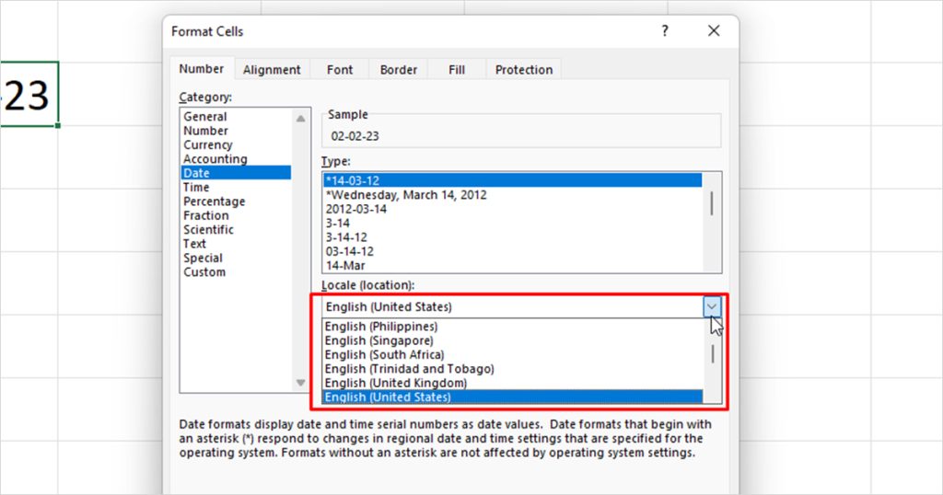Select the Date category

(x=236, y=173)
